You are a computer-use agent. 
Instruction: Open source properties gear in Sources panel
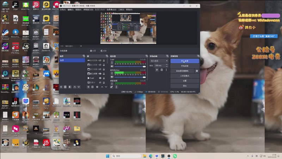[97, 87]
